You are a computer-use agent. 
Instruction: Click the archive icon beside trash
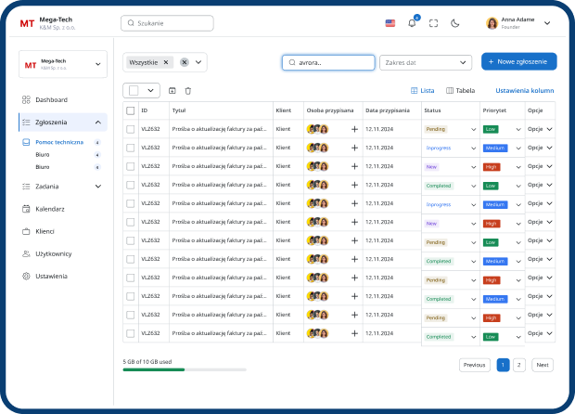tap(172, 90)
